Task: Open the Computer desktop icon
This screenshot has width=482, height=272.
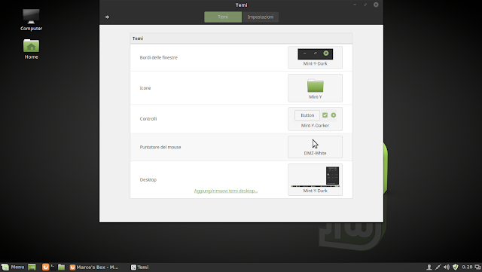Action: click(x=31, y=20)
